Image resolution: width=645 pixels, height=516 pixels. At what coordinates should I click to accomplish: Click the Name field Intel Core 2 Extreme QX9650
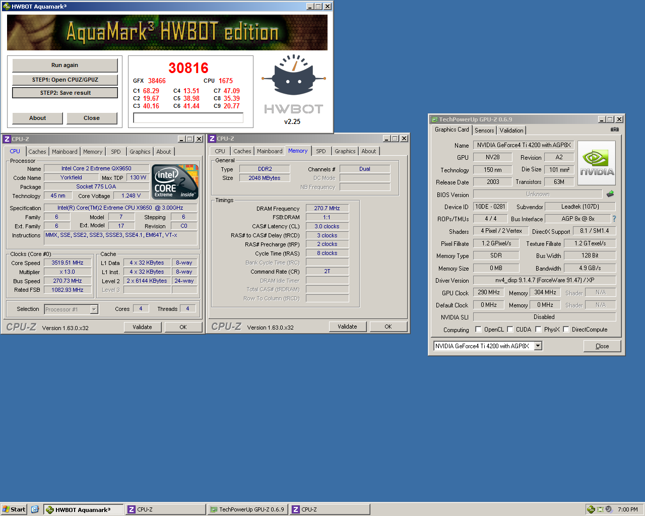(96, 168)
